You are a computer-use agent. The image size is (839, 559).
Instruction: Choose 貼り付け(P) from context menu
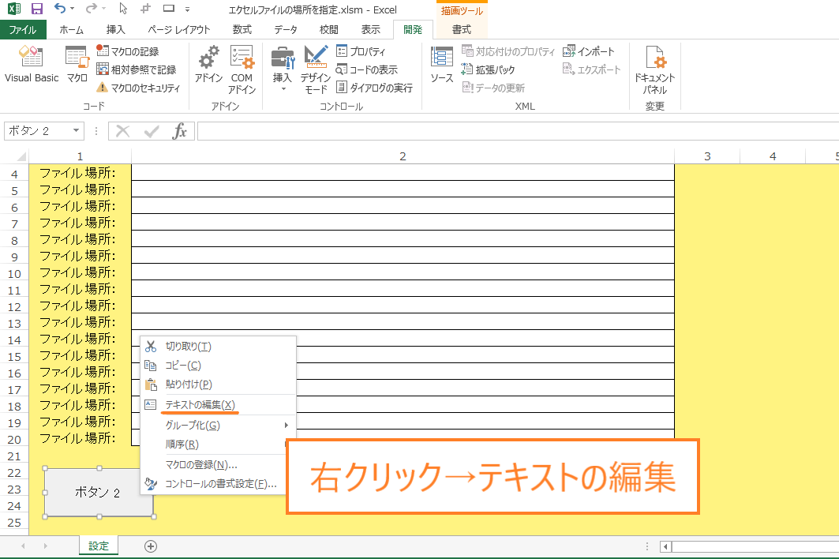[219, 385]
